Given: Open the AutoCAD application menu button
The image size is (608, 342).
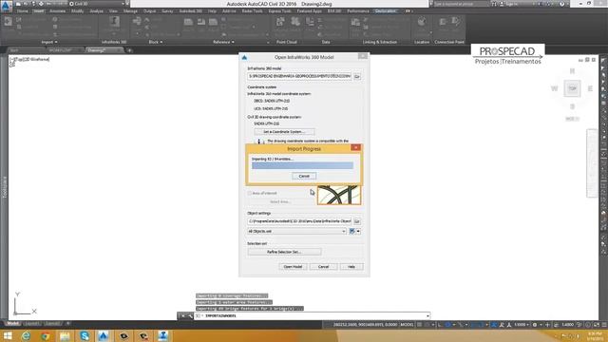Looking at the screenshot, I should tap(7, 7).
